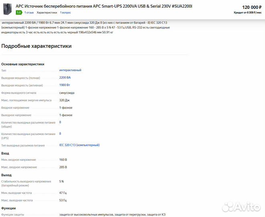This screenshot has width=265, height=217.
Task: Click the product title 'APC Источник бесперебойного питания'
Action: [x=104, y=6]
